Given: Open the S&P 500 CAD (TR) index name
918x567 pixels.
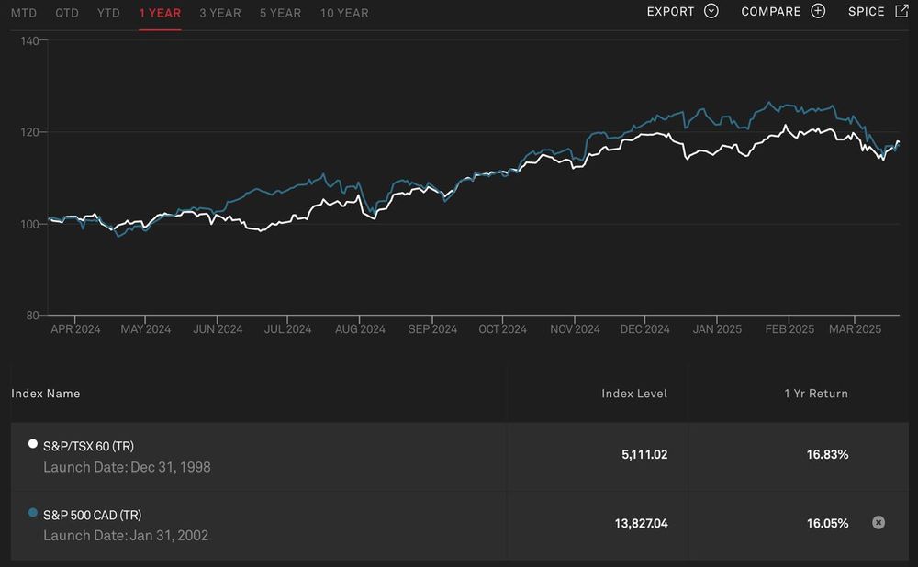Looking at the screenshot, I should click(x=92, y=515).
